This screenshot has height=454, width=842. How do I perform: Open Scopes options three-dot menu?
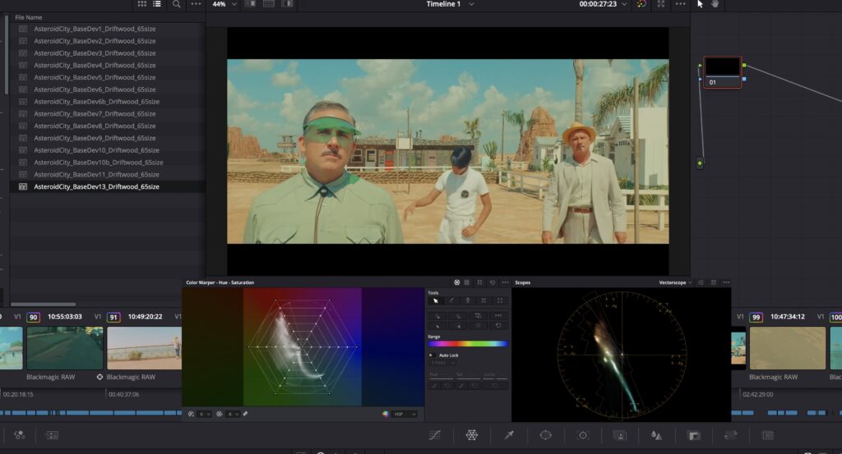point(727,282)
